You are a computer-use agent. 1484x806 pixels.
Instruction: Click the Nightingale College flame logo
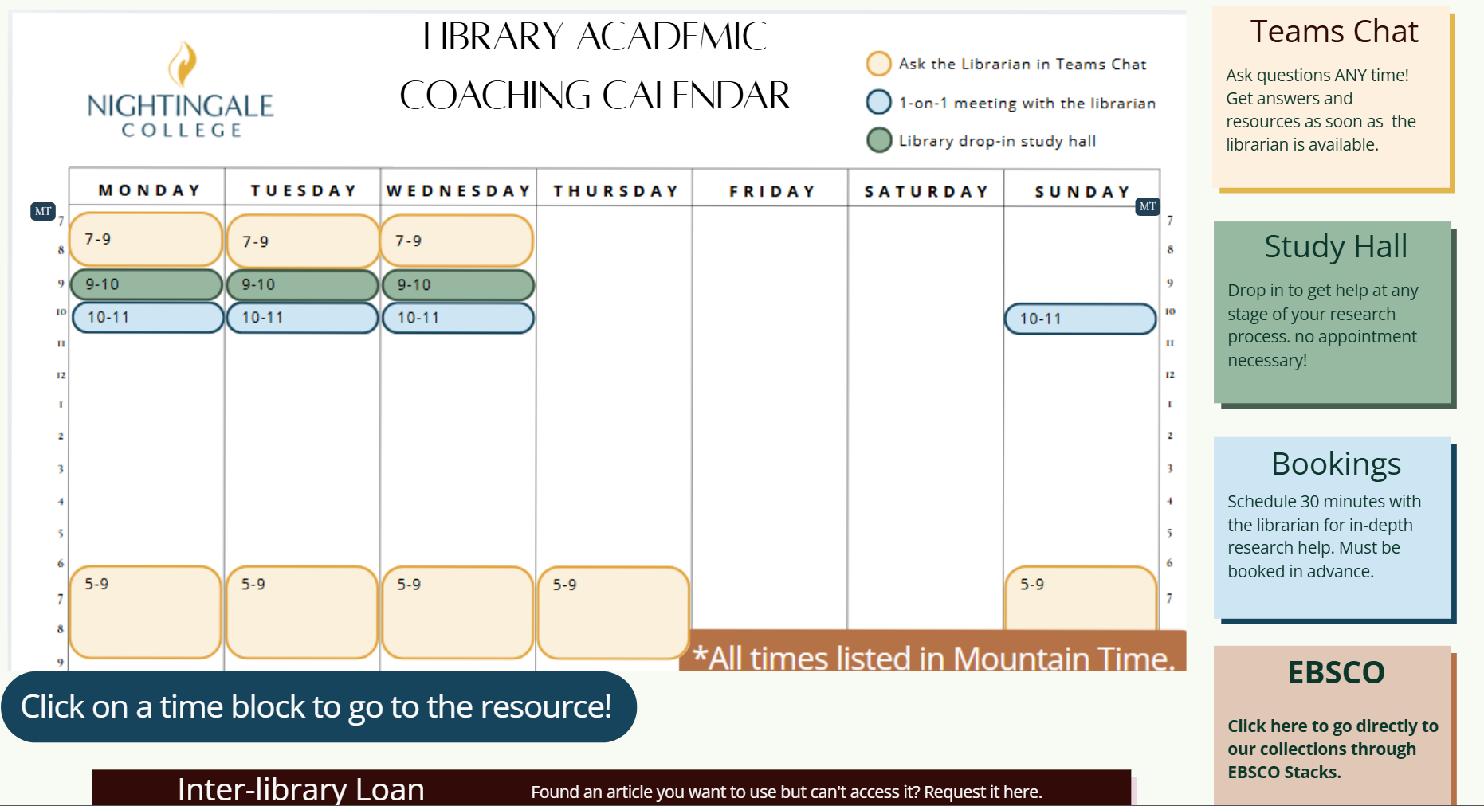pyautogui.click(x=183, y=64)
